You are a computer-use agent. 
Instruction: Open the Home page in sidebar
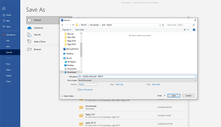coord(7,15)
